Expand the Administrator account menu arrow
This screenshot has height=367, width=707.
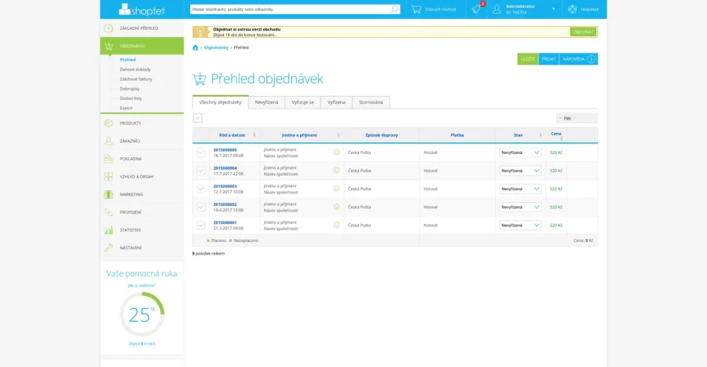point(553,9)
